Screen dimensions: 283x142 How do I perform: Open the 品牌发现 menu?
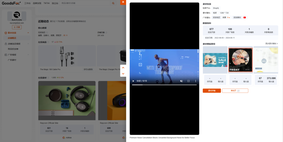37,3
